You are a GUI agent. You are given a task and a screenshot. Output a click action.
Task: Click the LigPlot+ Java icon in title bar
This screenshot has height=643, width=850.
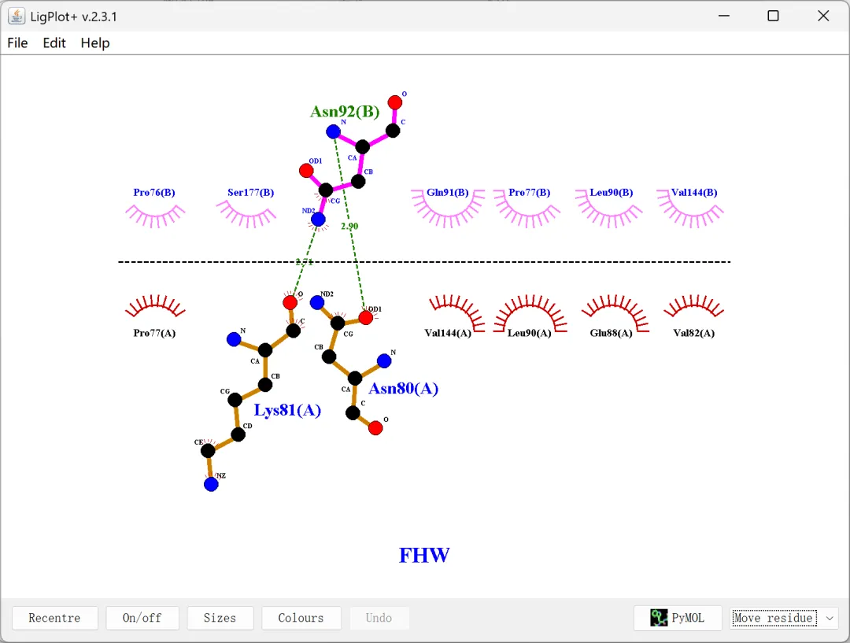(17, 17)
